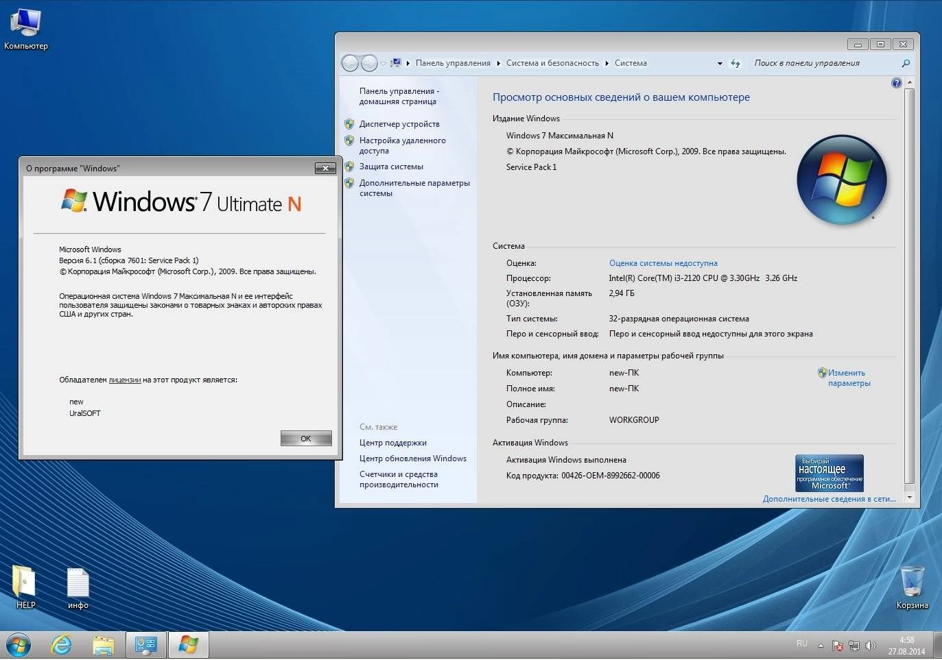Open Диспетчер устройств link
The width and height of the screenshot is (942, 660).
click(x=399, y=124)
